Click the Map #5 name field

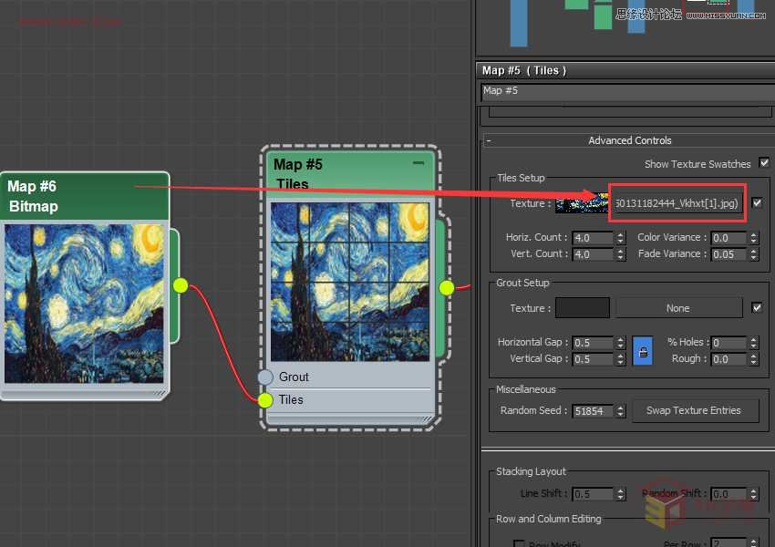[625, 91]
